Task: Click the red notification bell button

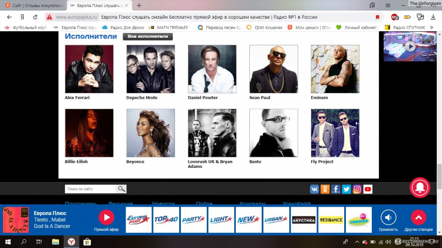Action: (x=420, y=187)
